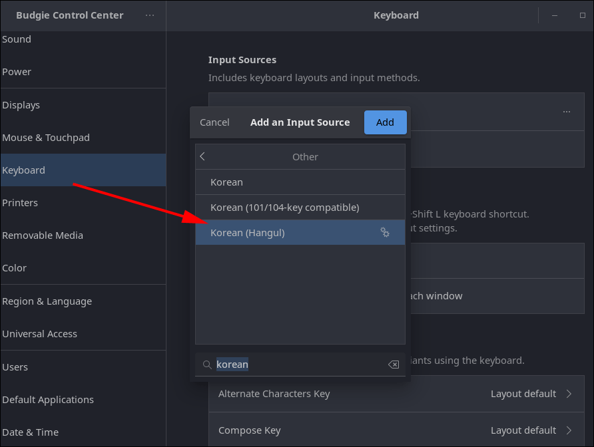594x447 pixels.
Task: Open the Compose Key row
Action: pyautogui.click(x=396, y=430)
